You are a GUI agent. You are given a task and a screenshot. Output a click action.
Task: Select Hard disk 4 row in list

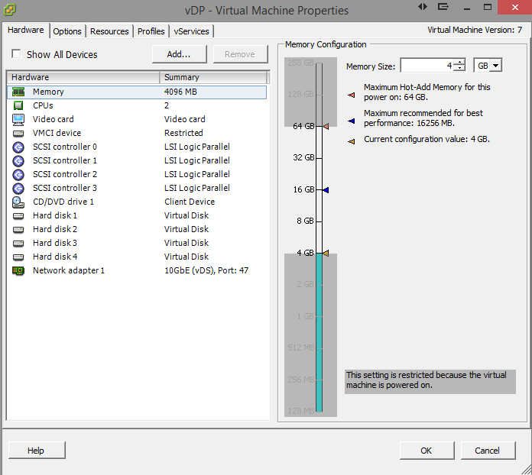tap(55, 257)
